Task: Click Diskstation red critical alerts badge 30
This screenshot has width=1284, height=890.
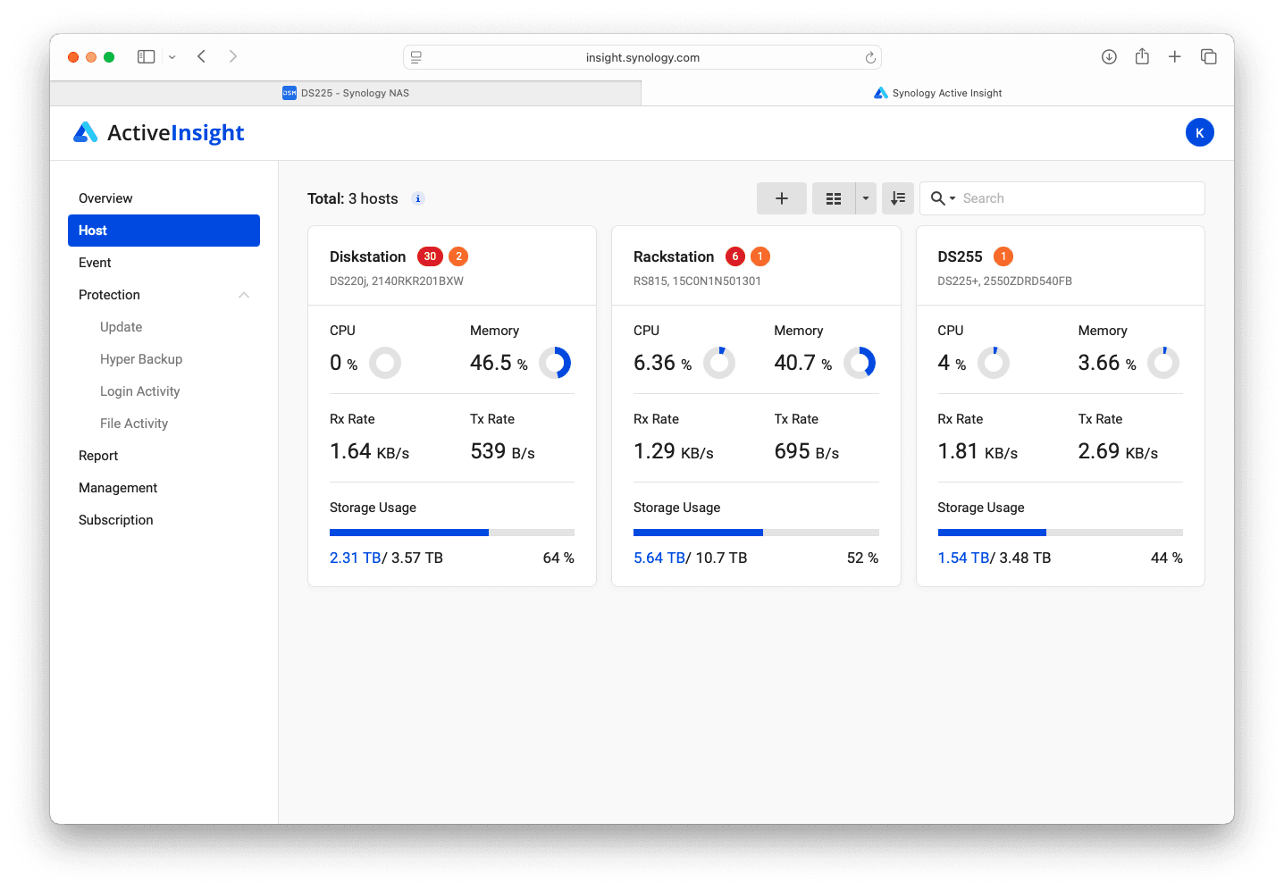Action: (x=430, y=256)
